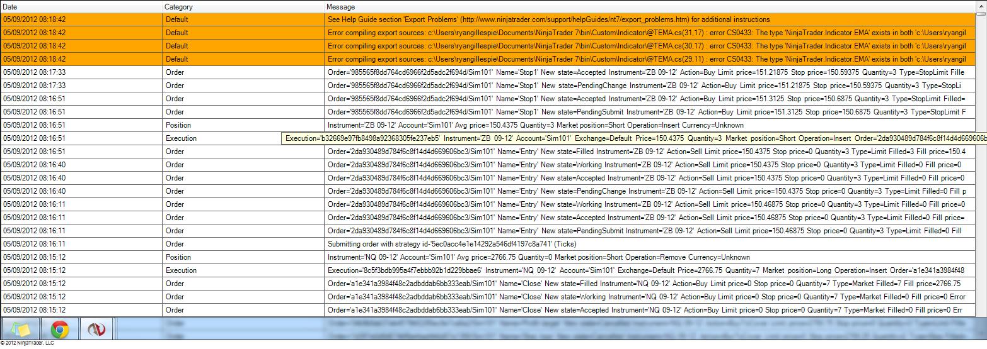Click 'Position' category cell of NQ 09-12 row
The image size is (987, 349).
click(243, 257)
